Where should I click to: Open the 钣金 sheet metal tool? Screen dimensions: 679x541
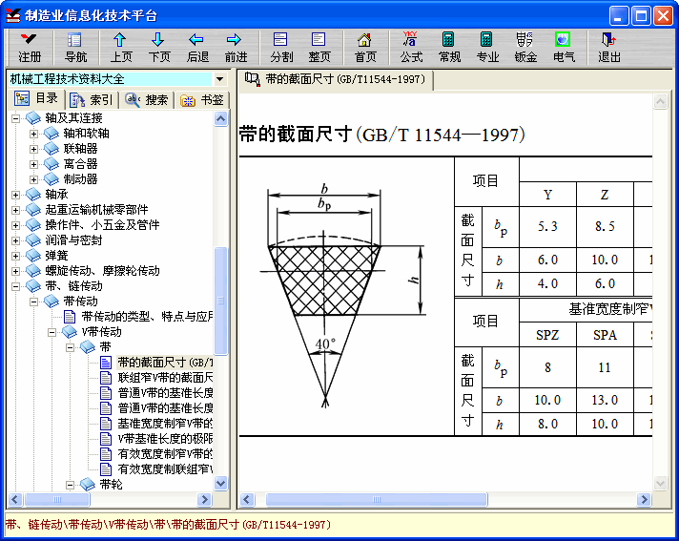525,47
